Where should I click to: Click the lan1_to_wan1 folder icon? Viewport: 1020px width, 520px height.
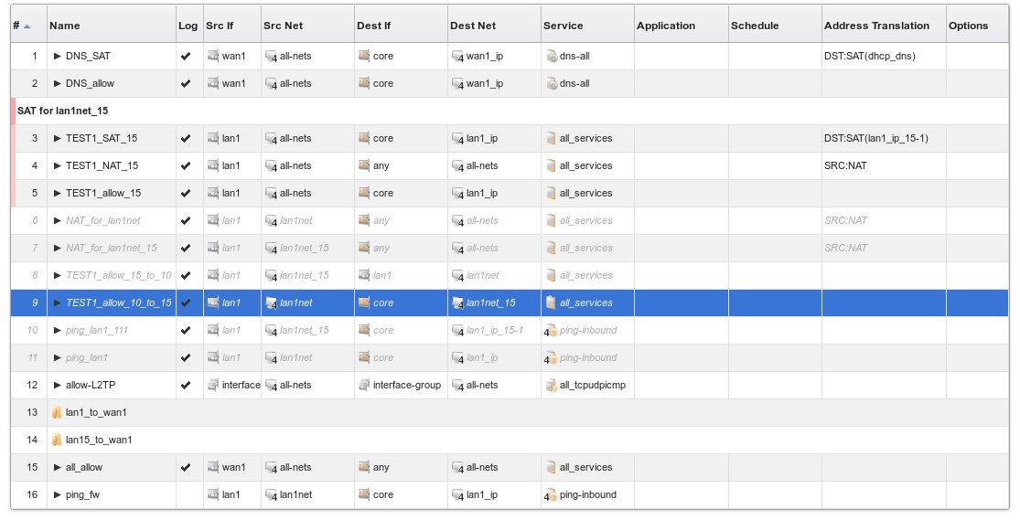[57, 412]
